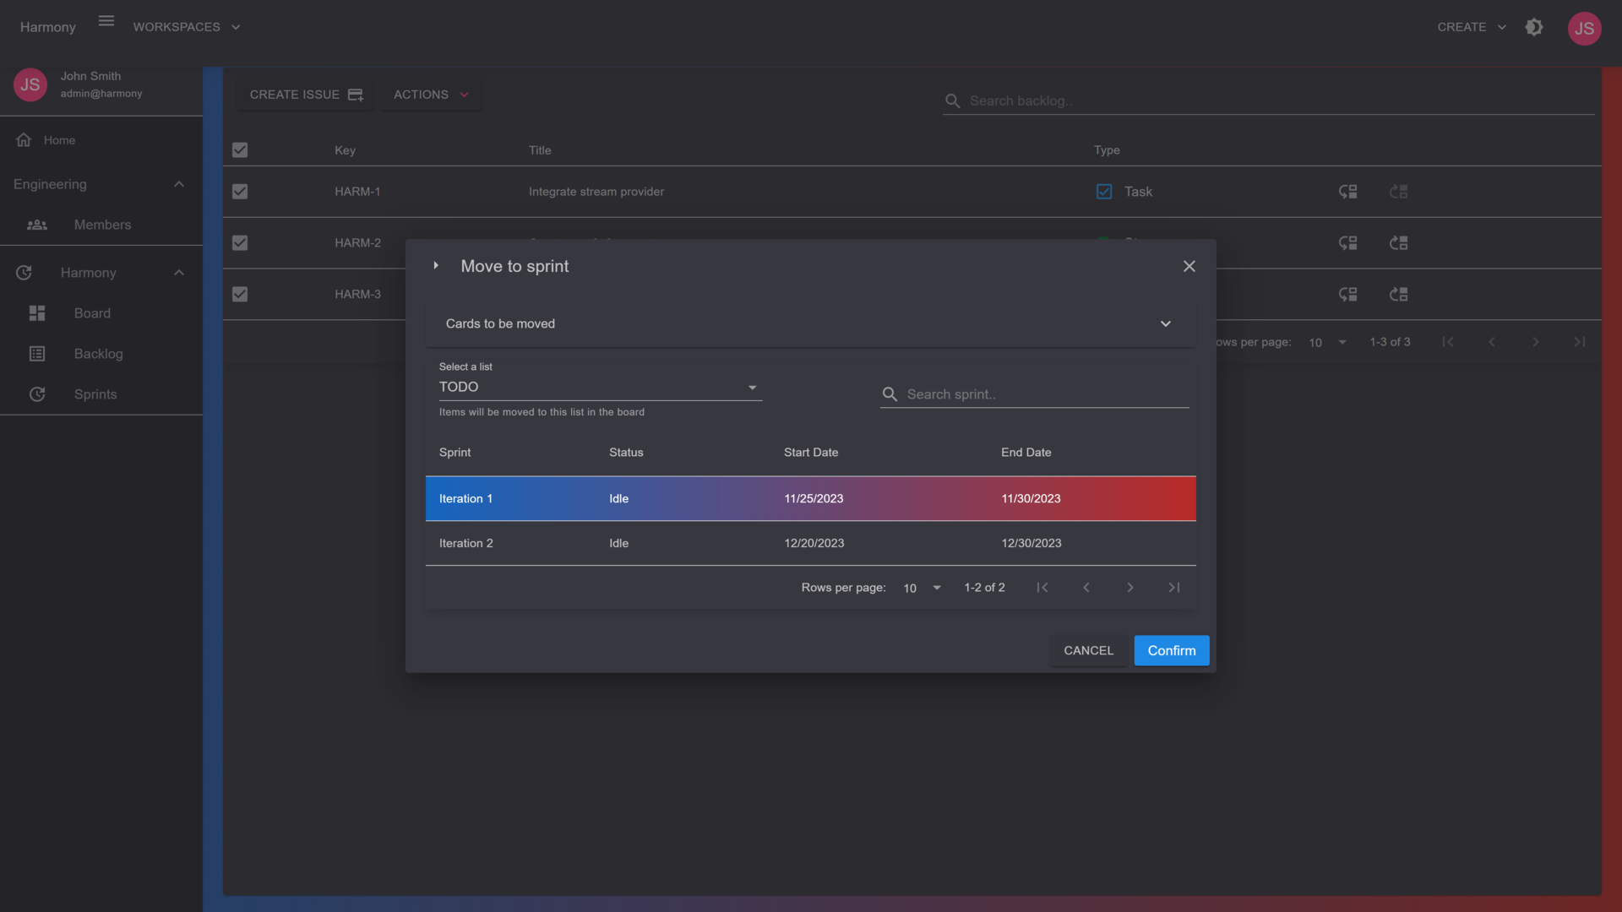Open the Workspaces menu
The image size is (1622, 912).
click(186, 27)
